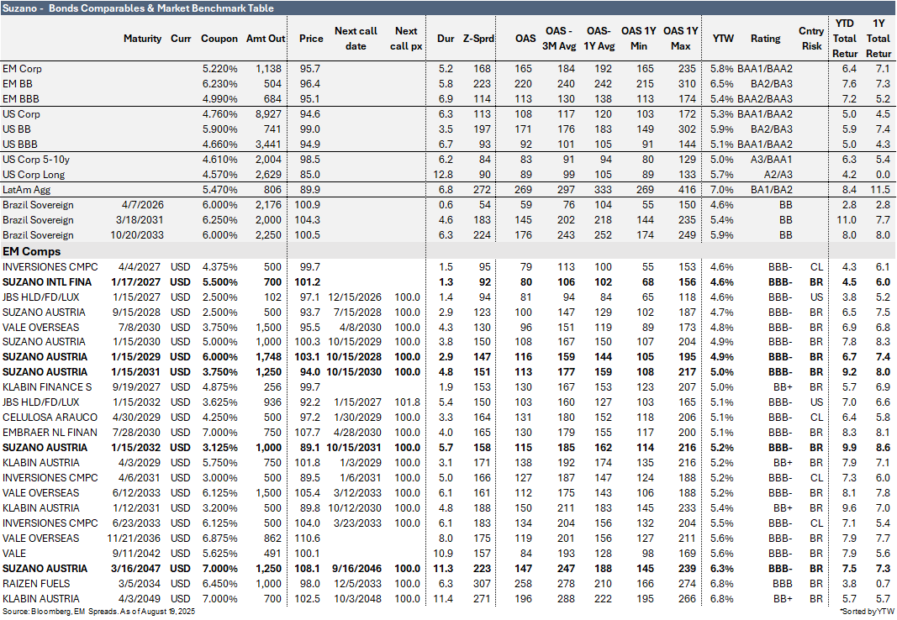Select the table title 'Suzano - Bonds Comparables & Market Benchmark Table'
Viewport: 897px width, 620px height.
pyautogui.click(x=138, y=8)
